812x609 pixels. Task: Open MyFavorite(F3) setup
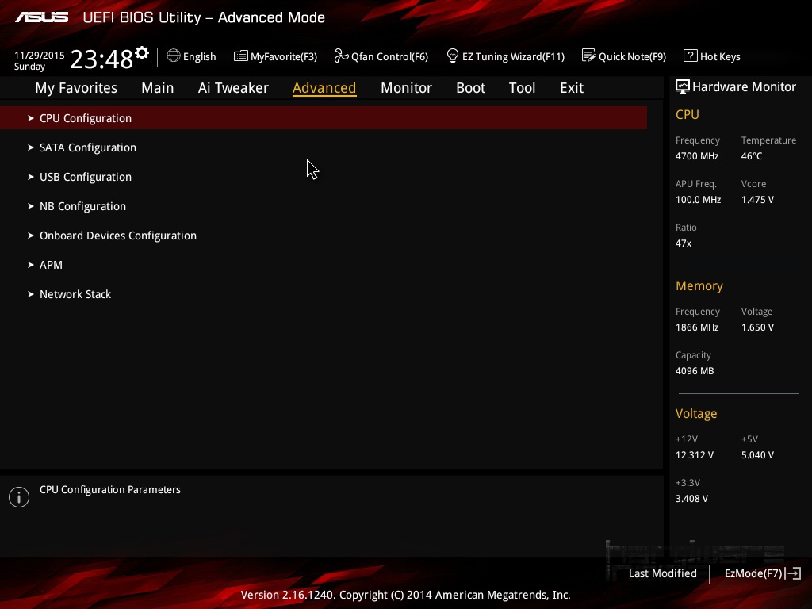click(284, 56)
